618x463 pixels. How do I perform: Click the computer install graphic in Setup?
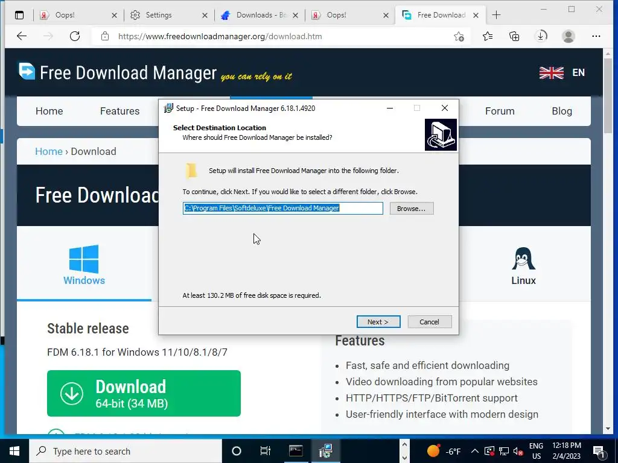(441, 134)
